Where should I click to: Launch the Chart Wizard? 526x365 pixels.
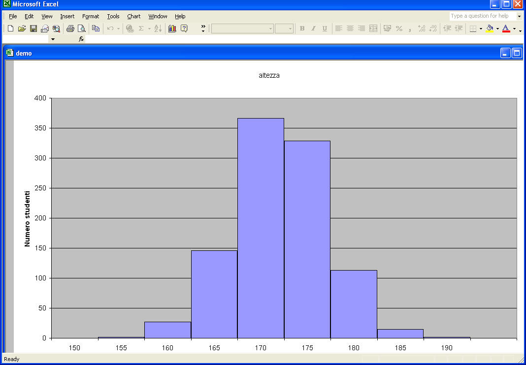172,29
